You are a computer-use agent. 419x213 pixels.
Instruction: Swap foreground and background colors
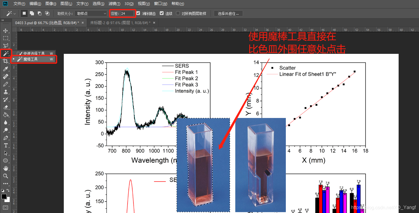8,191
